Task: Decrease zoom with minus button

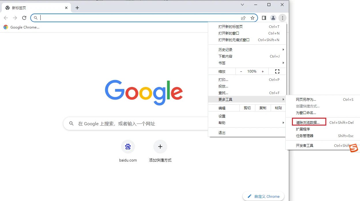Action: point(241,71)
